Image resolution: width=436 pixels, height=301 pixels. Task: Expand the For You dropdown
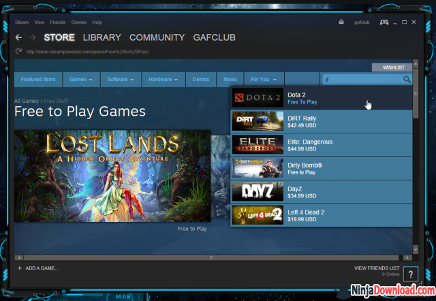click(x=264, y=80)
